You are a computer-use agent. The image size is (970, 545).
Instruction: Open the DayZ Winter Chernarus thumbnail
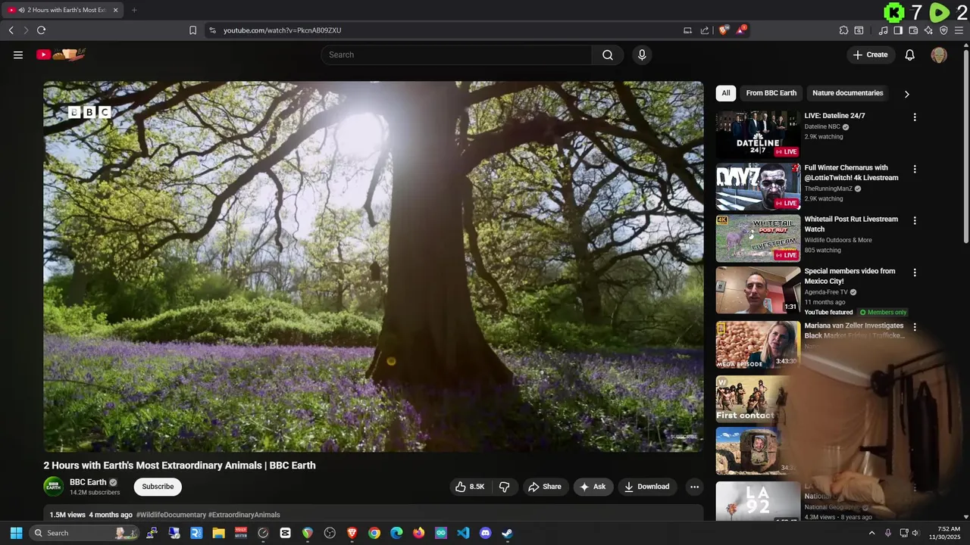pos(758,186)
